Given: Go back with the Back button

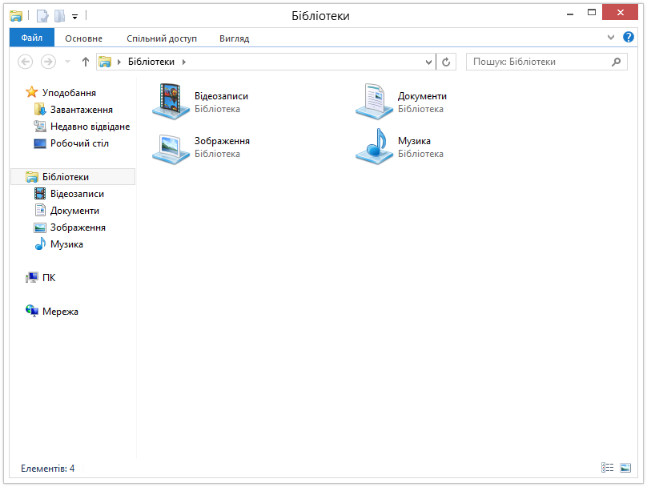Looking at the screenshot, I should 25,62.
